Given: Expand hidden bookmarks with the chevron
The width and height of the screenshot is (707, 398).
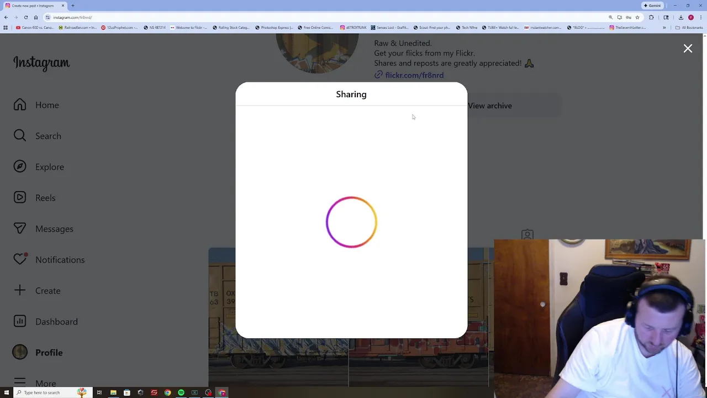Looking at the screenshot, I should (x=664, y=28).
